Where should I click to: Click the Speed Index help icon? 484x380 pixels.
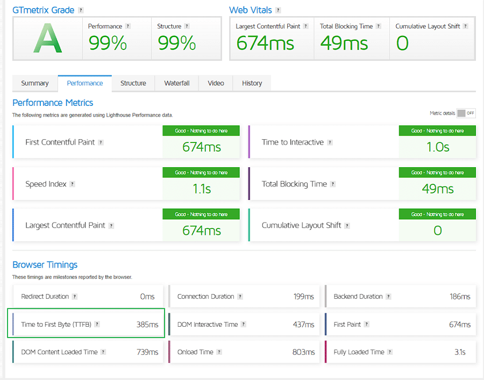point(72,184)
